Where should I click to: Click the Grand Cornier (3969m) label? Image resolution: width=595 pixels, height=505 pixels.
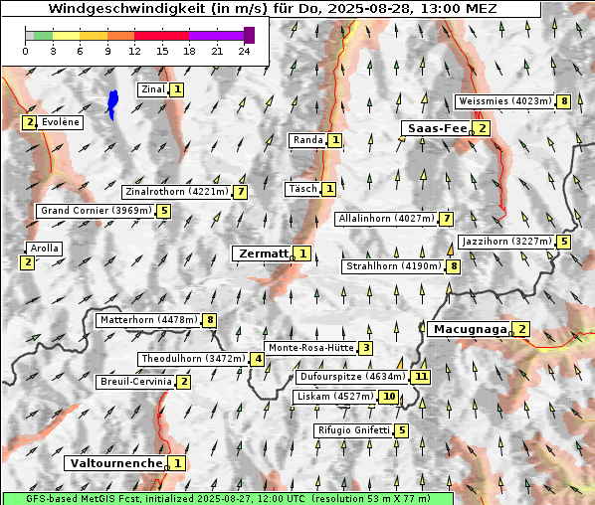coord(96,211)
